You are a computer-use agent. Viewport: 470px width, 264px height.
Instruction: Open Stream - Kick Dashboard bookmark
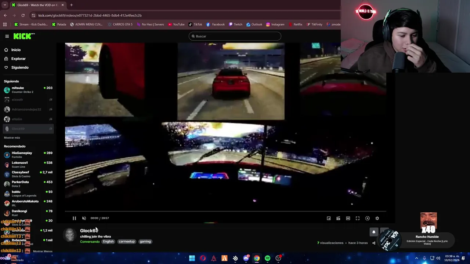(31, 25)
